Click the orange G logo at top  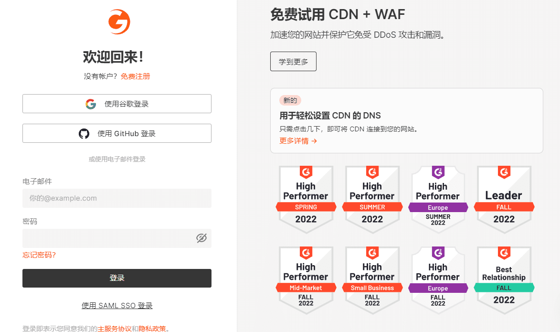[119, 22]
